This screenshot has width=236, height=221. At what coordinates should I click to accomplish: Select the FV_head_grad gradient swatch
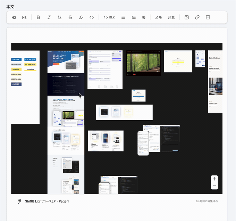coord(30,64)
